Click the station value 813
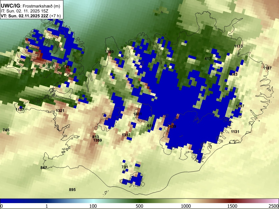This screenshot has height=209, width=279. (96, 137)
